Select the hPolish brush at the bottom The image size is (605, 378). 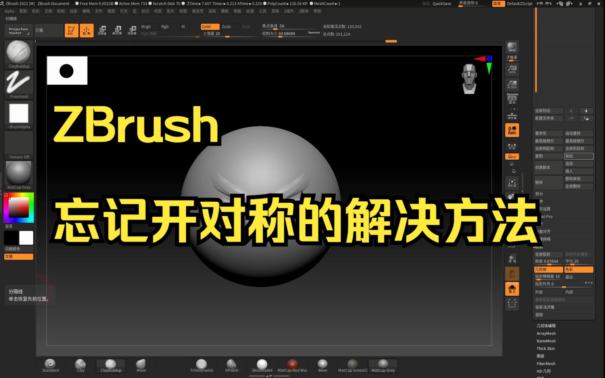point(231,366)
